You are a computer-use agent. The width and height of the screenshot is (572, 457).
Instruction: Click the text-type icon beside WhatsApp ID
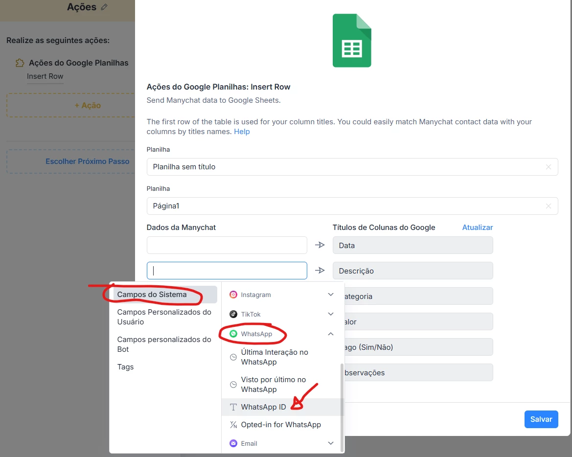click(233, 407)
